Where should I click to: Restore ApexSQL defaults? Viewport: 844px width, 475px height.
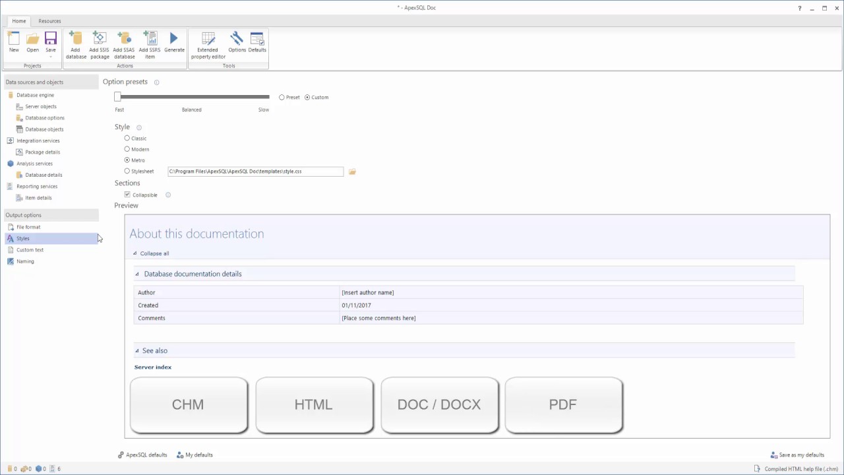142,455
